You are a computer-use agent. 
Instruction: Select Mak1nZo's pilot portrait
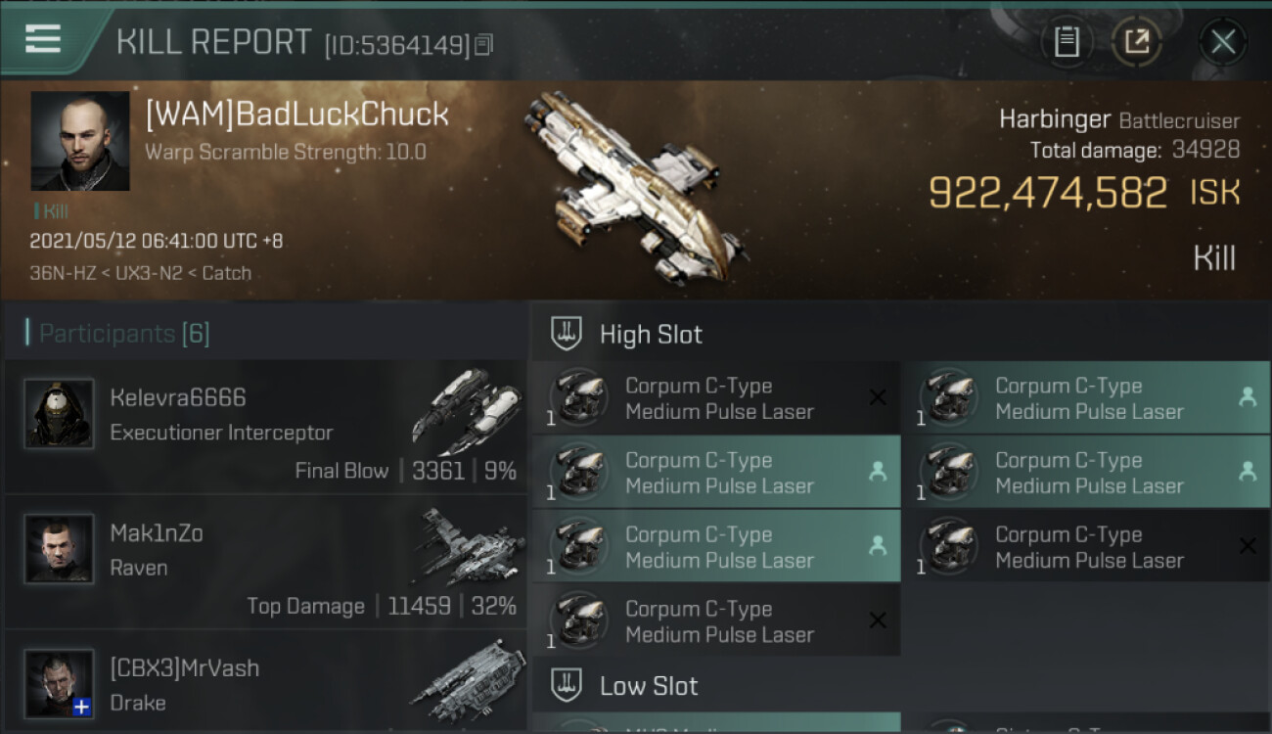point(60,549)
